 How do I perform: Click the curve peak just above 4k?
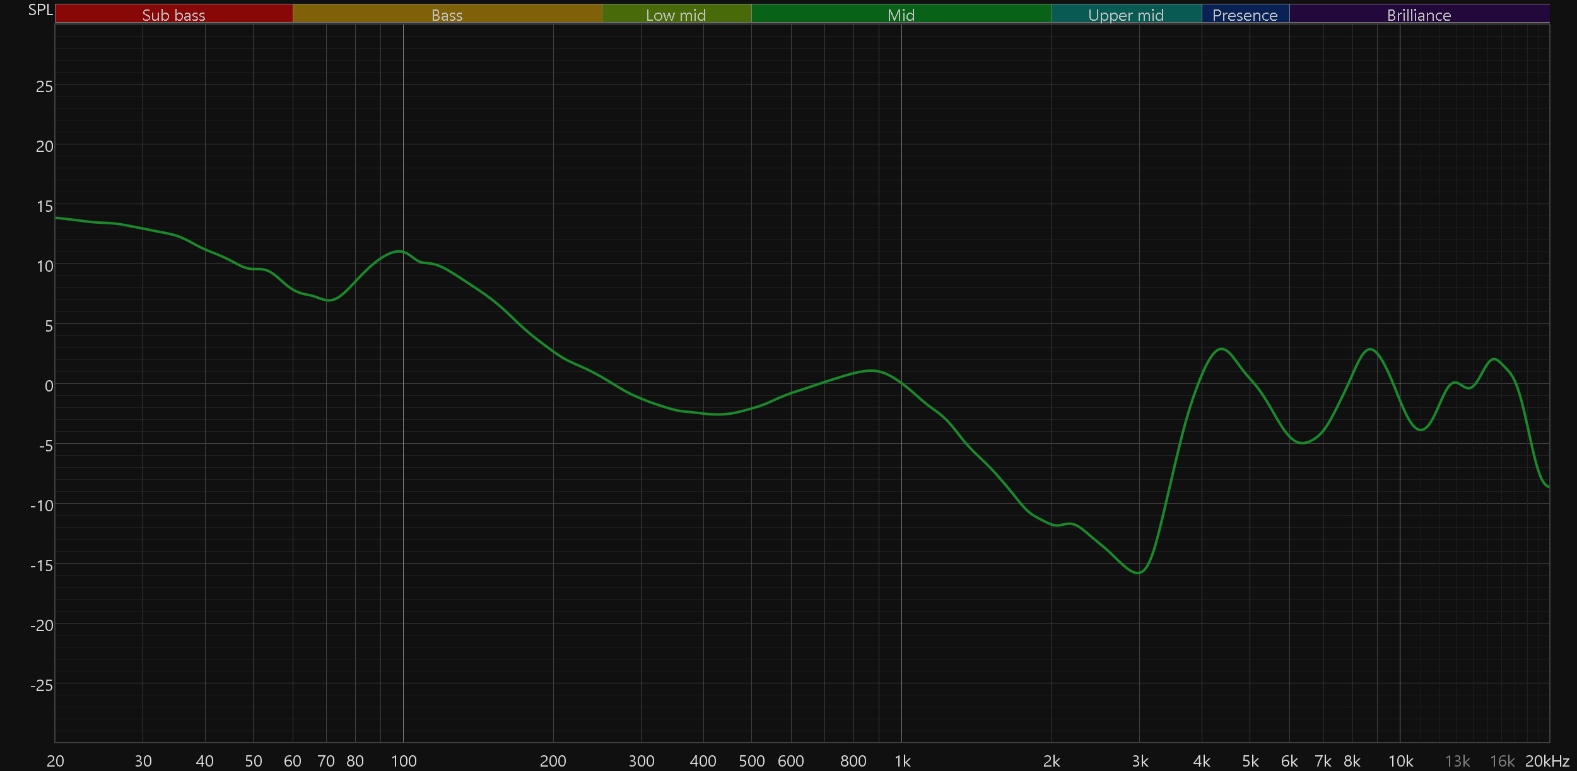pos(1222,349)
